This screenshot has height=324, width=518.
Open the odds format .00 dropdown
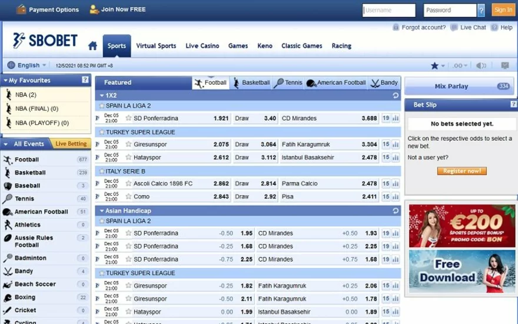[460, 66]
